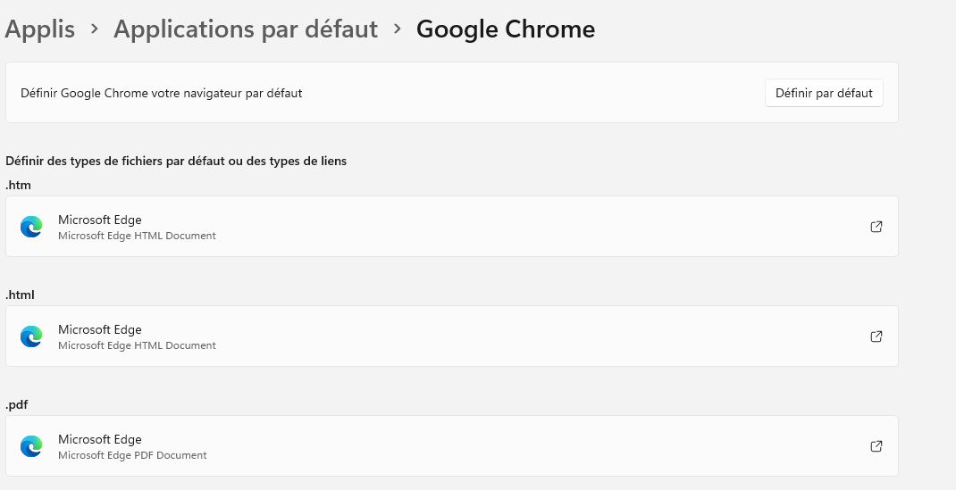This screenshot has height=490, width=956.
Task: Navigate to the Applications par défaut breadcrumb
Action: coord(246,29)
